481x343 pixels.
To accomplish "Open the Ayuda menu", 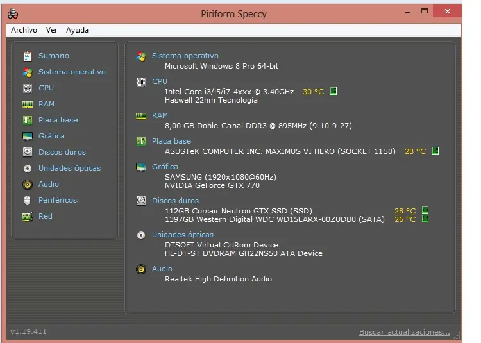I will (x=78, y=30).
